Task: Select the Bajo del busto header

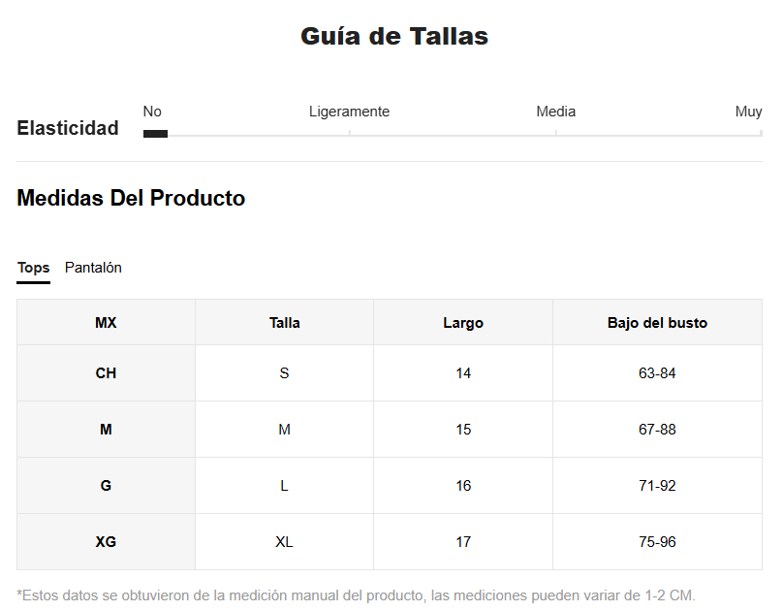Action: (x=657, y=323)
